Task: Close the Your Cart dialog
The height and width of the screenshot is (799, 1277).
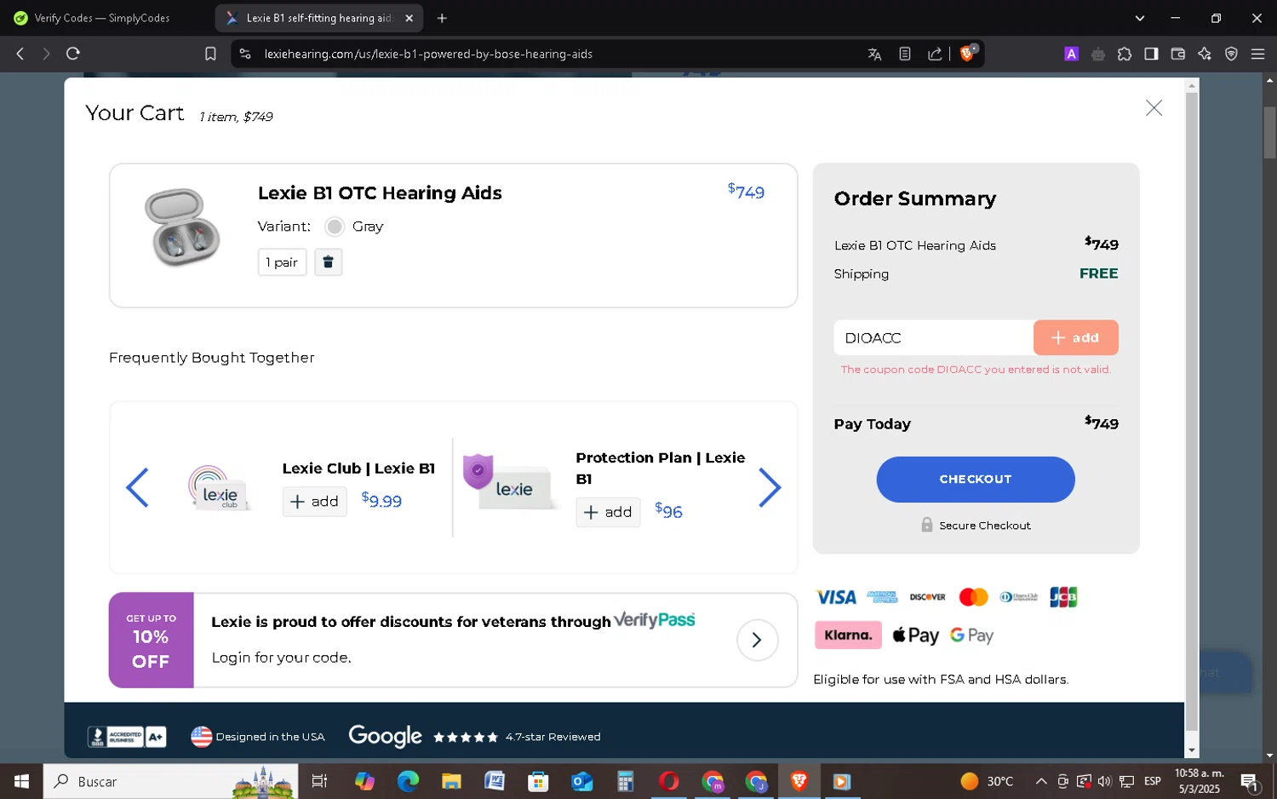Action: 1154,108
